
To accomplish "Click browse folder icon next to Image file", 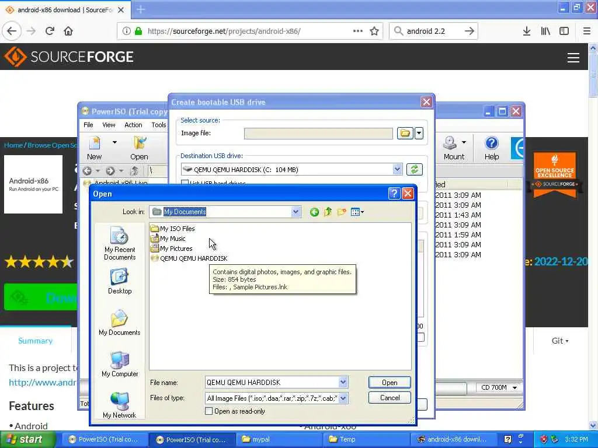I will pyautogui.click(x=405, y=134).
